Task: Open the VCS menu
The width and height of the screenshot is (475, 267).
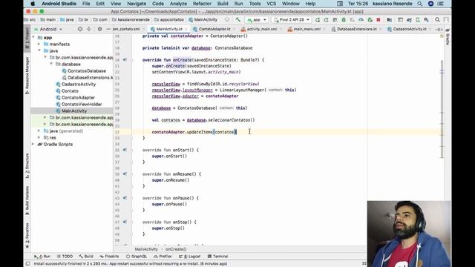Action: 271,4
